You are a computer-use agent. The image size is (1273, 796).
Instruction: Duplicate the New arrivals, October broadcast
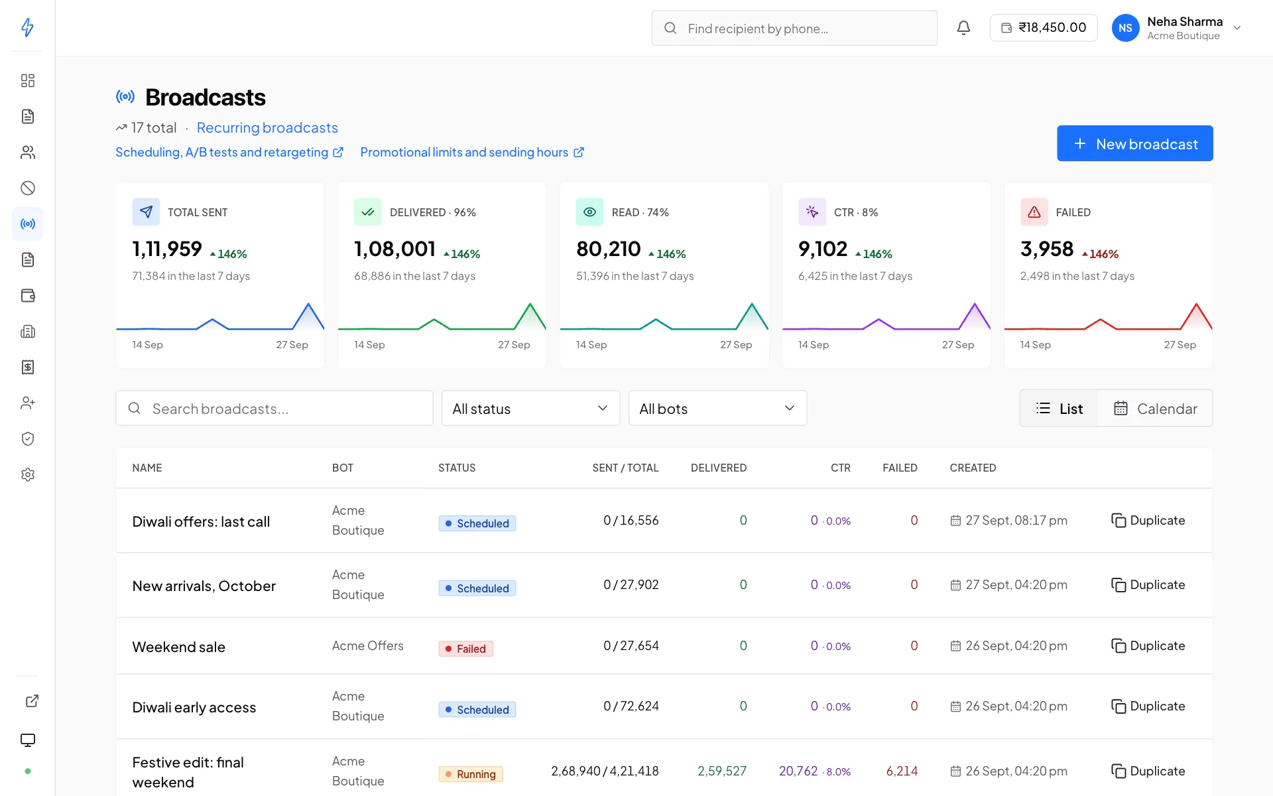(1148, 584)
